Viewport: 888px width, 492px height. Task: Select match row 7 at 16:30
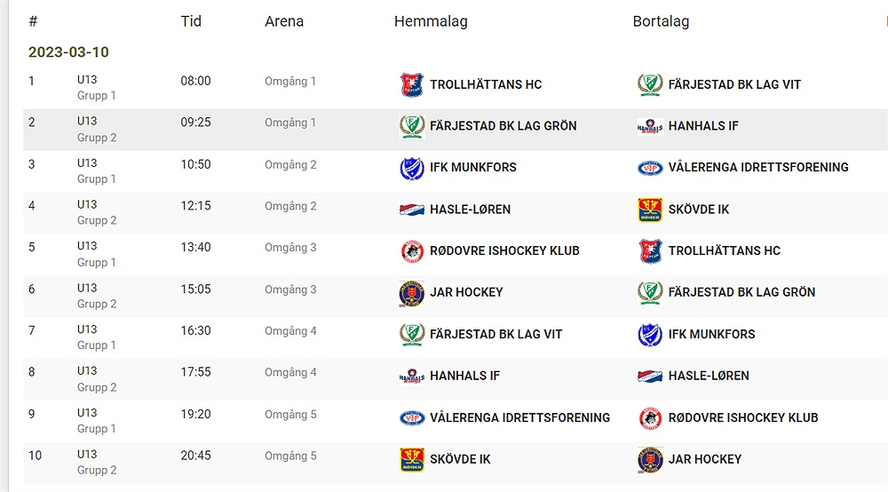(x=456, y=338)
